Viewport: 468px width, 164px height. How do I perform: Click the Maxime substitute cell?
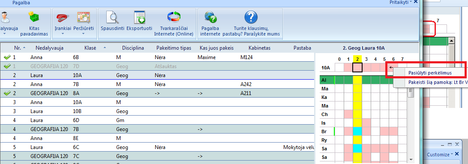(x=206, y=57)
